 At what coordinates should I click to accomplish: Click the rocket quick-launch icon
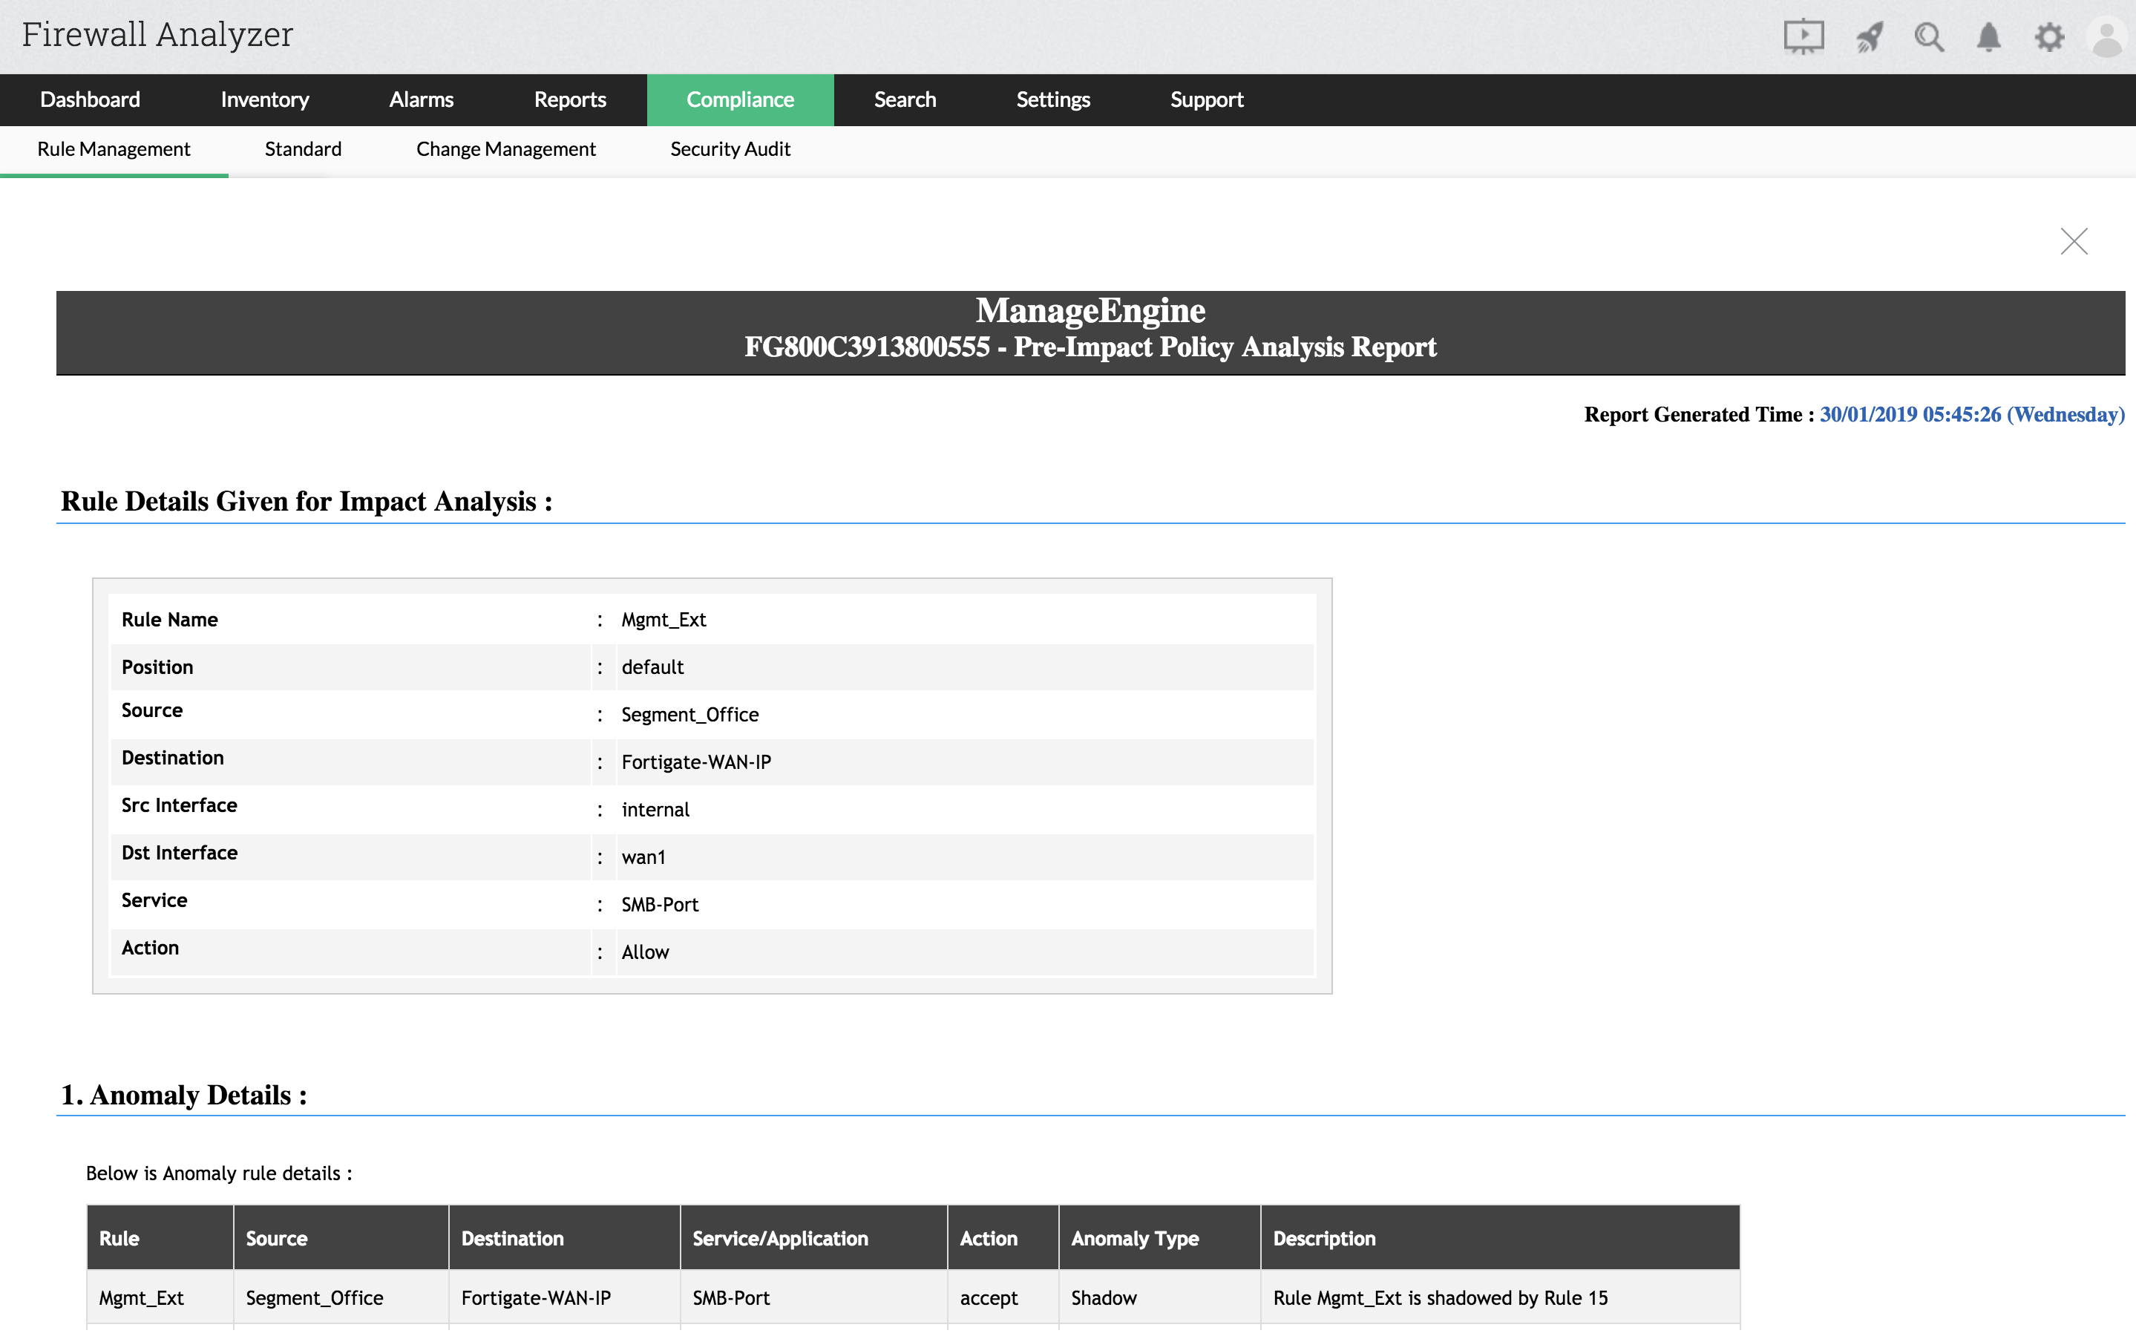click(x=1867, y=37)
